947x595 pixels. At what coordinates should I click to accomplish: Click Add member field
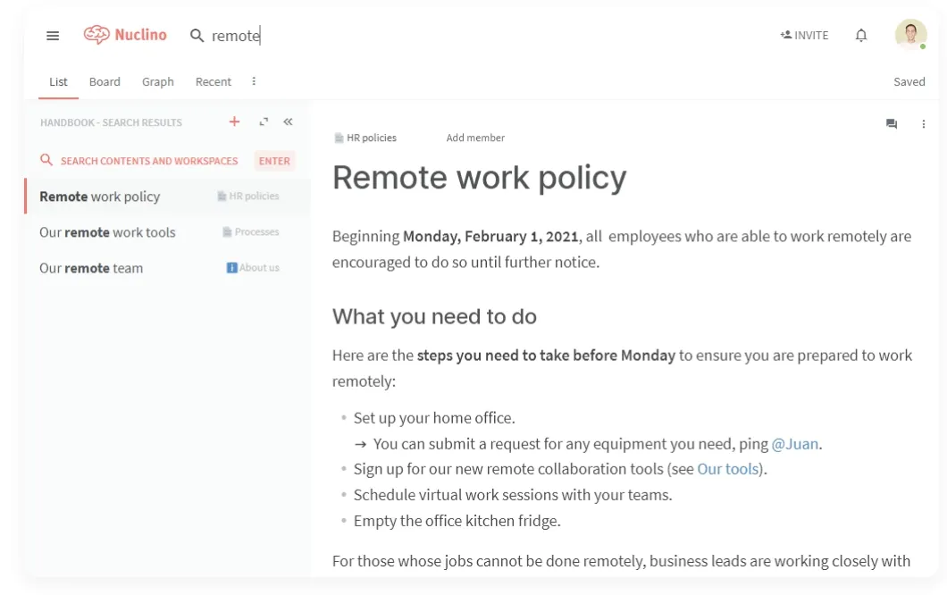(475, 138)
